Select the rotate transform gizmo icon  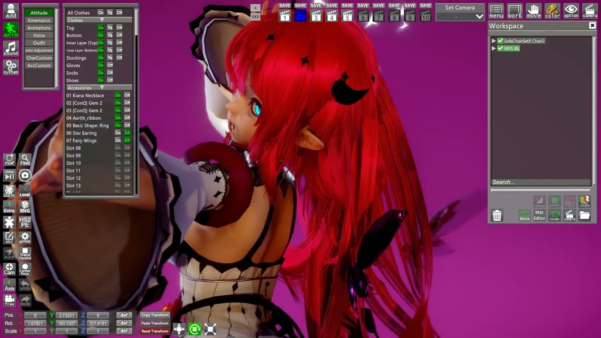pyautogui.click(x=195, y=329)
